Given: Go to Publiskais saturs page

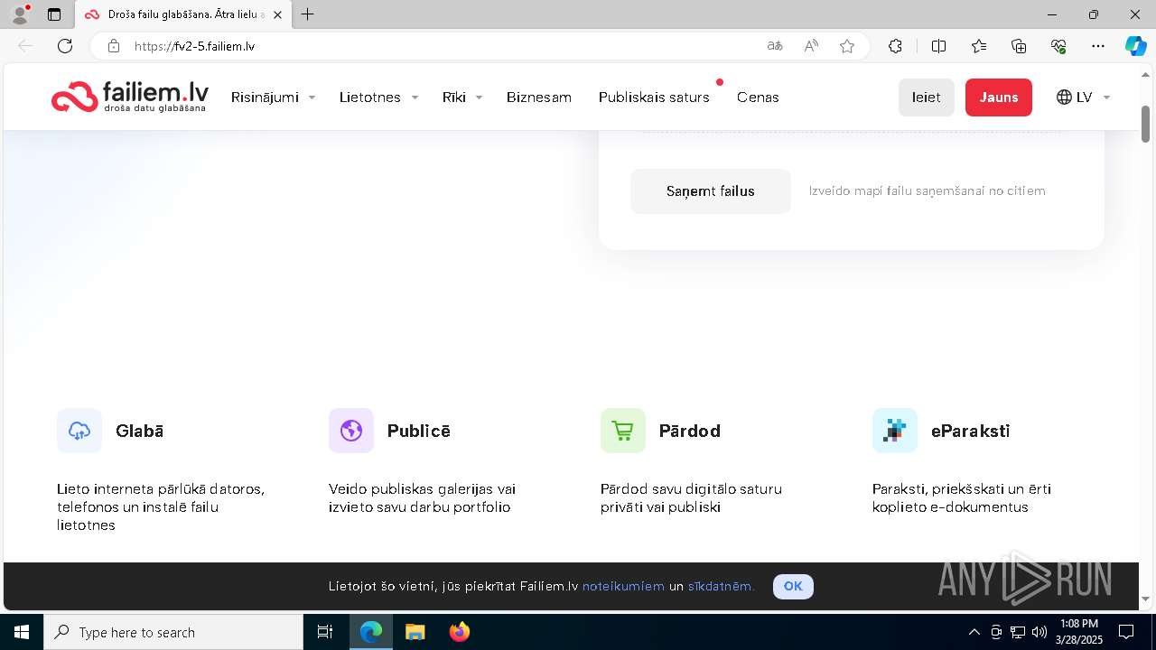Looking at the screenshot, I should (654, 97).
